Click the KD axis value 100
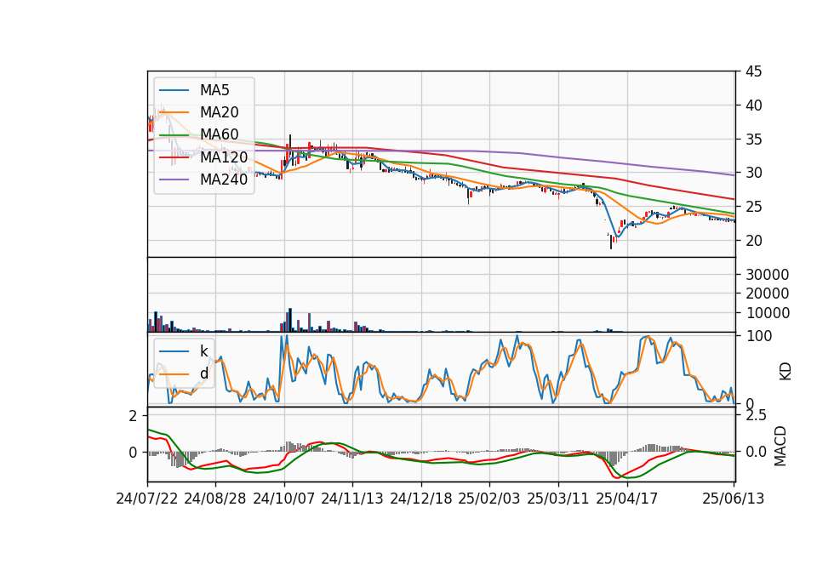This screenshot has width=817, height=587. point(758,336)
